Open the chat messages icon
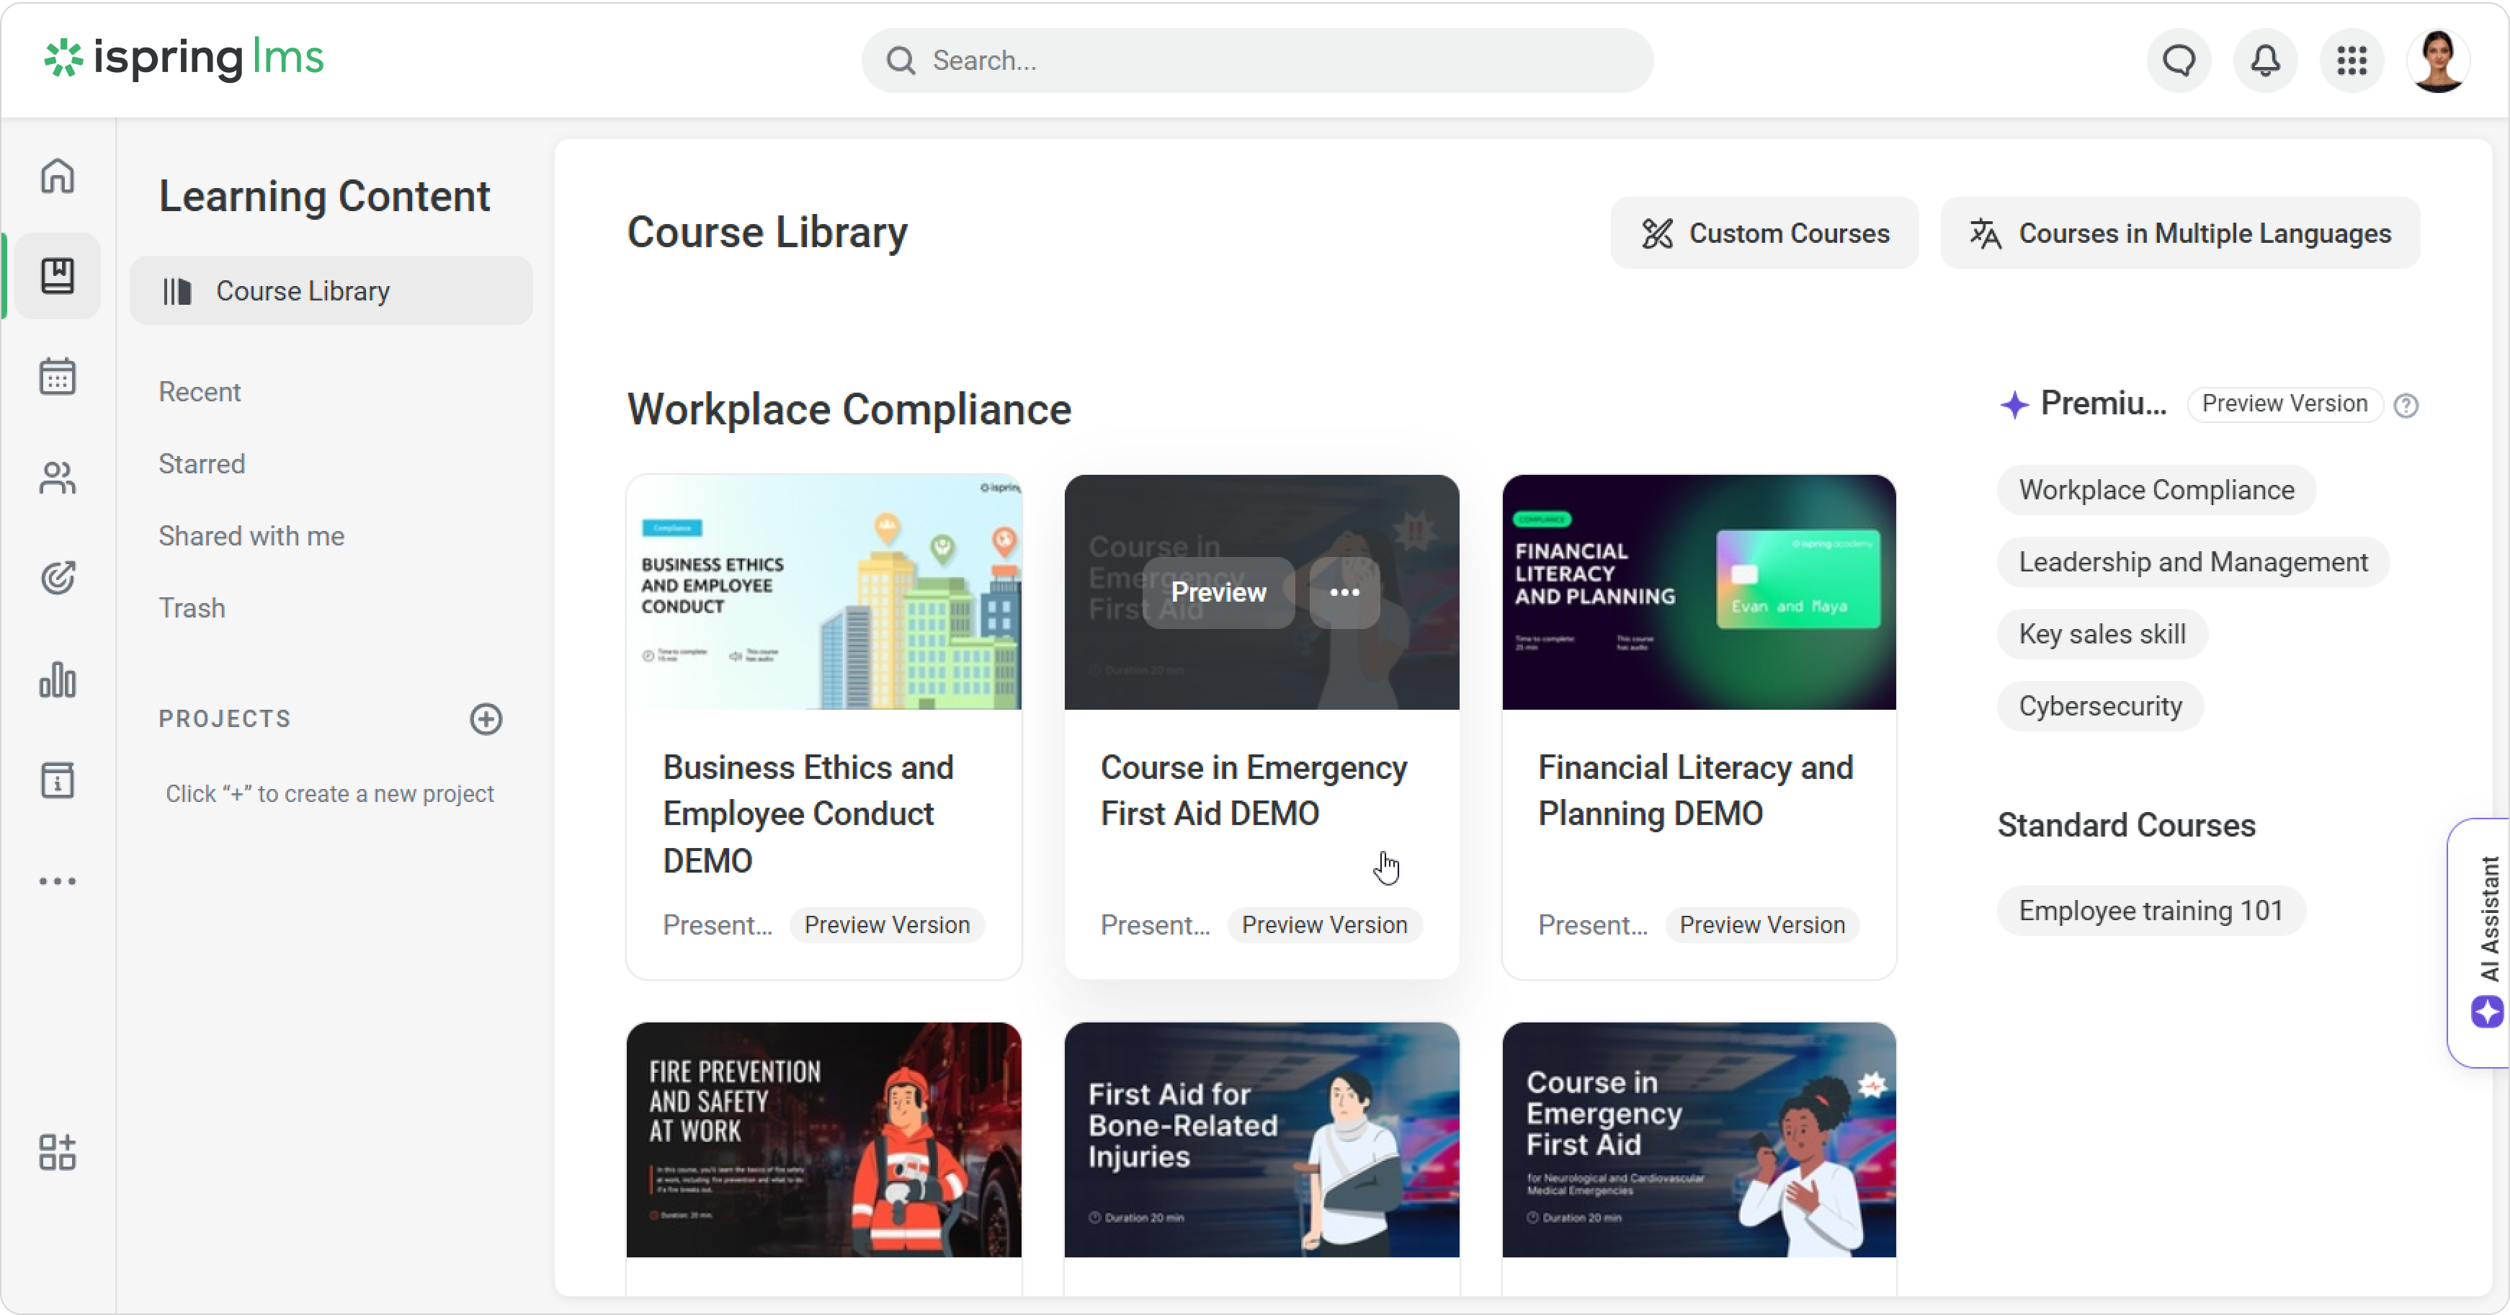2510x1315 pixels. [x=2179, y=61]
